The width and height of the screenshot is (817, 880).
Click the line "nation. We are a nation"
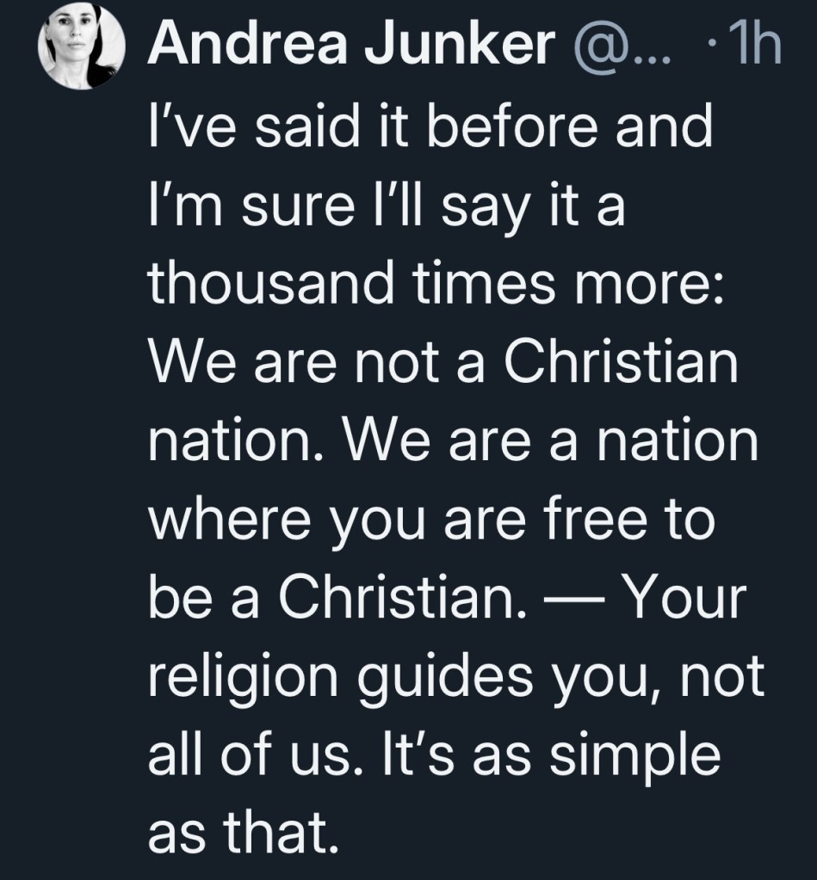(x=454, y=441)
